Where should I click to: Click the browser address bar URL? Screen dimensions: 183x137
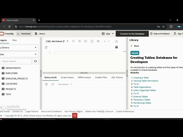(65, 27)
